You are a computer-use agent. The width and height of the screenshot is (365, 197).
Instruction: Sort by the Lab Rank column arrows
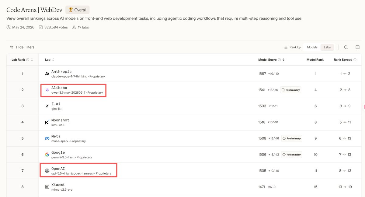pos(32,60)
